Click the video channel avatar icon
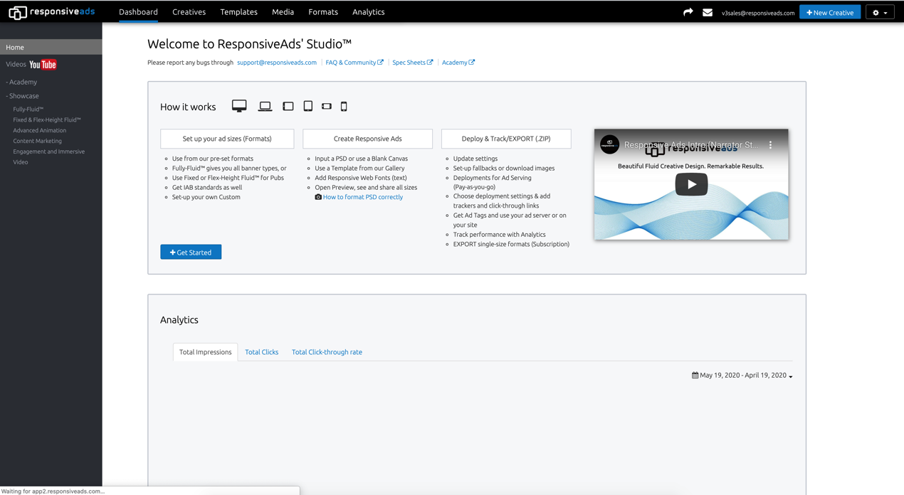 [x=609, y=144]
